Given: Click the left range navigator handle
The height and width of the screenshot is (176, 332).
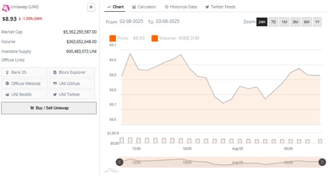Looking at the screenshot, I should pos(120,162).
